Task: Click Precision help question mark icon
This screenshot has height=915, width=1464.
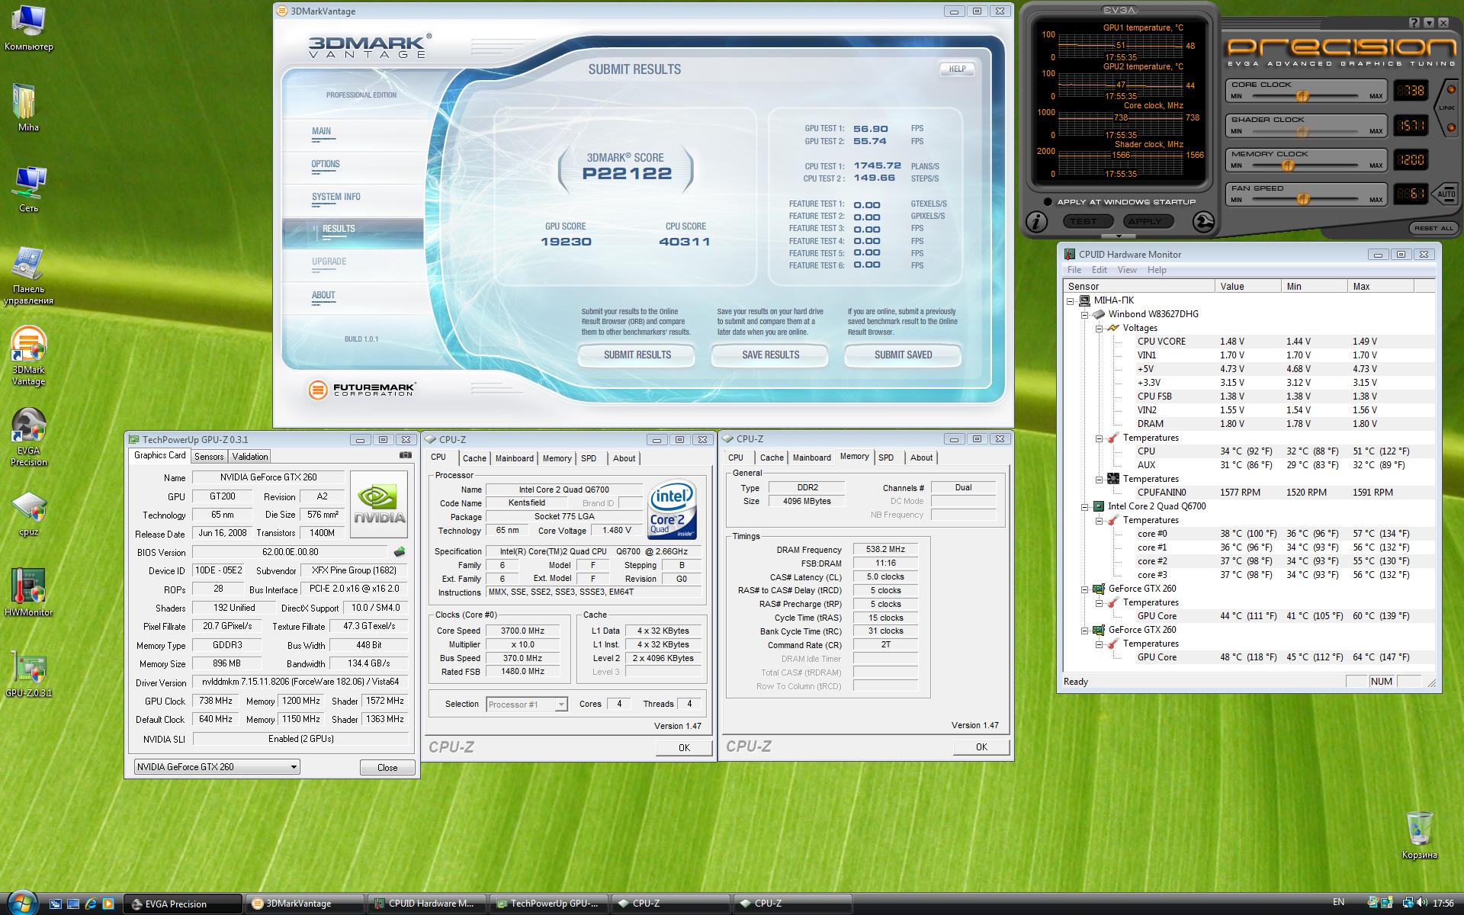Action: [x=1414, y=24]
